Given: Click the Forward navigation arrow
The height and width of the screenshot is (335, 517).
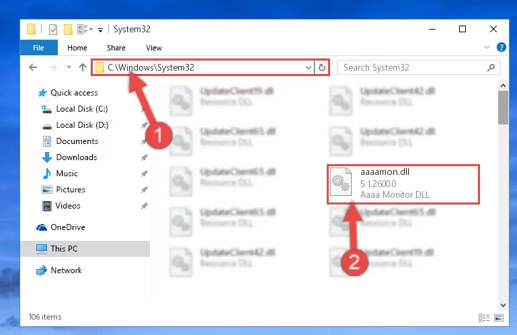Looking at the screenshot, I should (x=52, y=67).
